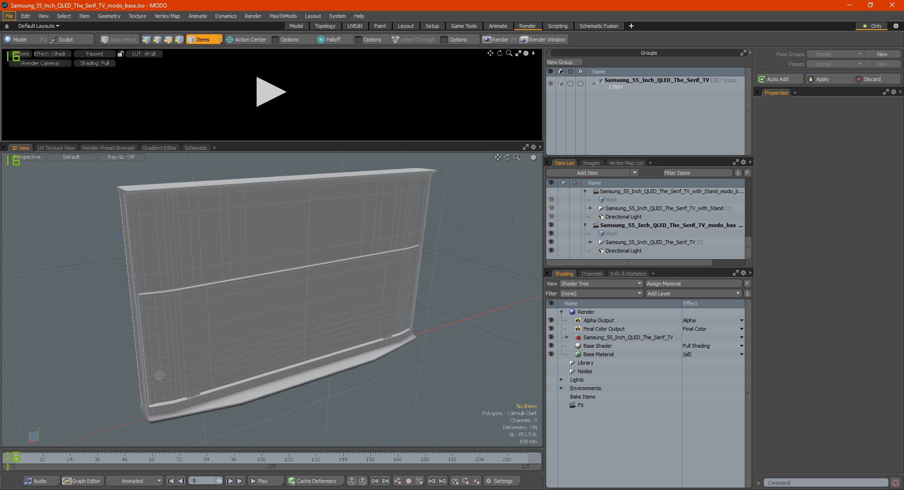
Task: Click the Render F9 camera icon
Action: pyautogui.click(x=487, y=40)
